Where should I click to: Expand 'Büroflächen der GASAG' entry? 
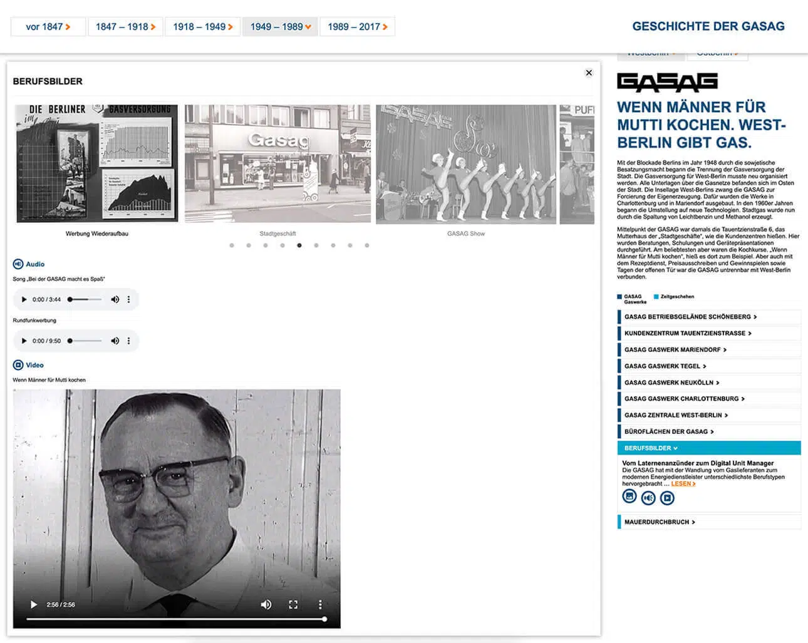click(709, 431)
